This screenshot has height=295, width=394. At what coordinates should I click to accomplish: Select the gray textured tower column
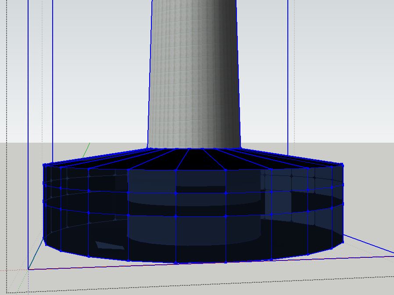pyautogui.click(x=194, y=74)
